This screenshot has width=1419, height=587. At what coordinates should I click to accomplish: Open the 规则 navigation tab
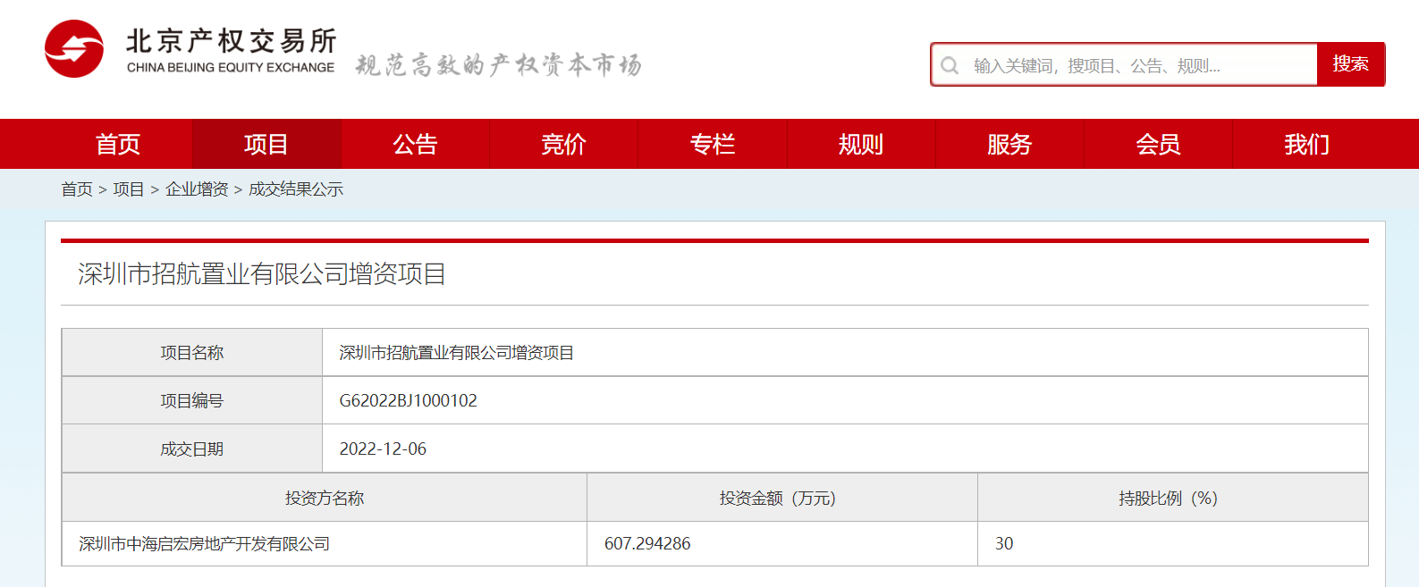860,144
